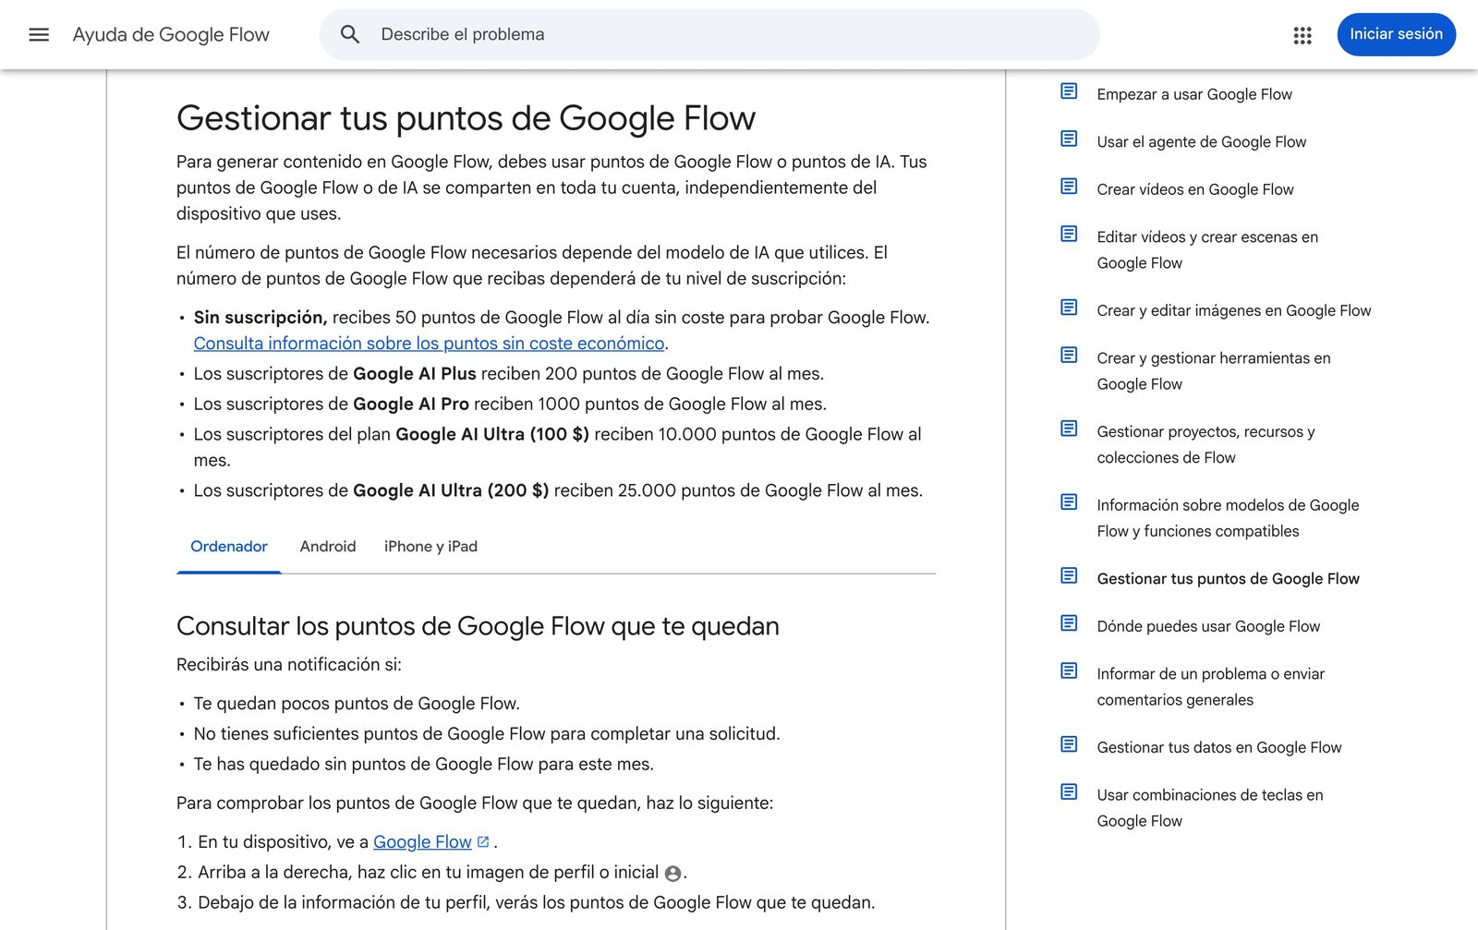Open Crear y gestionar herramientas article
The image size is (1478, 930).
[1214, 371]
